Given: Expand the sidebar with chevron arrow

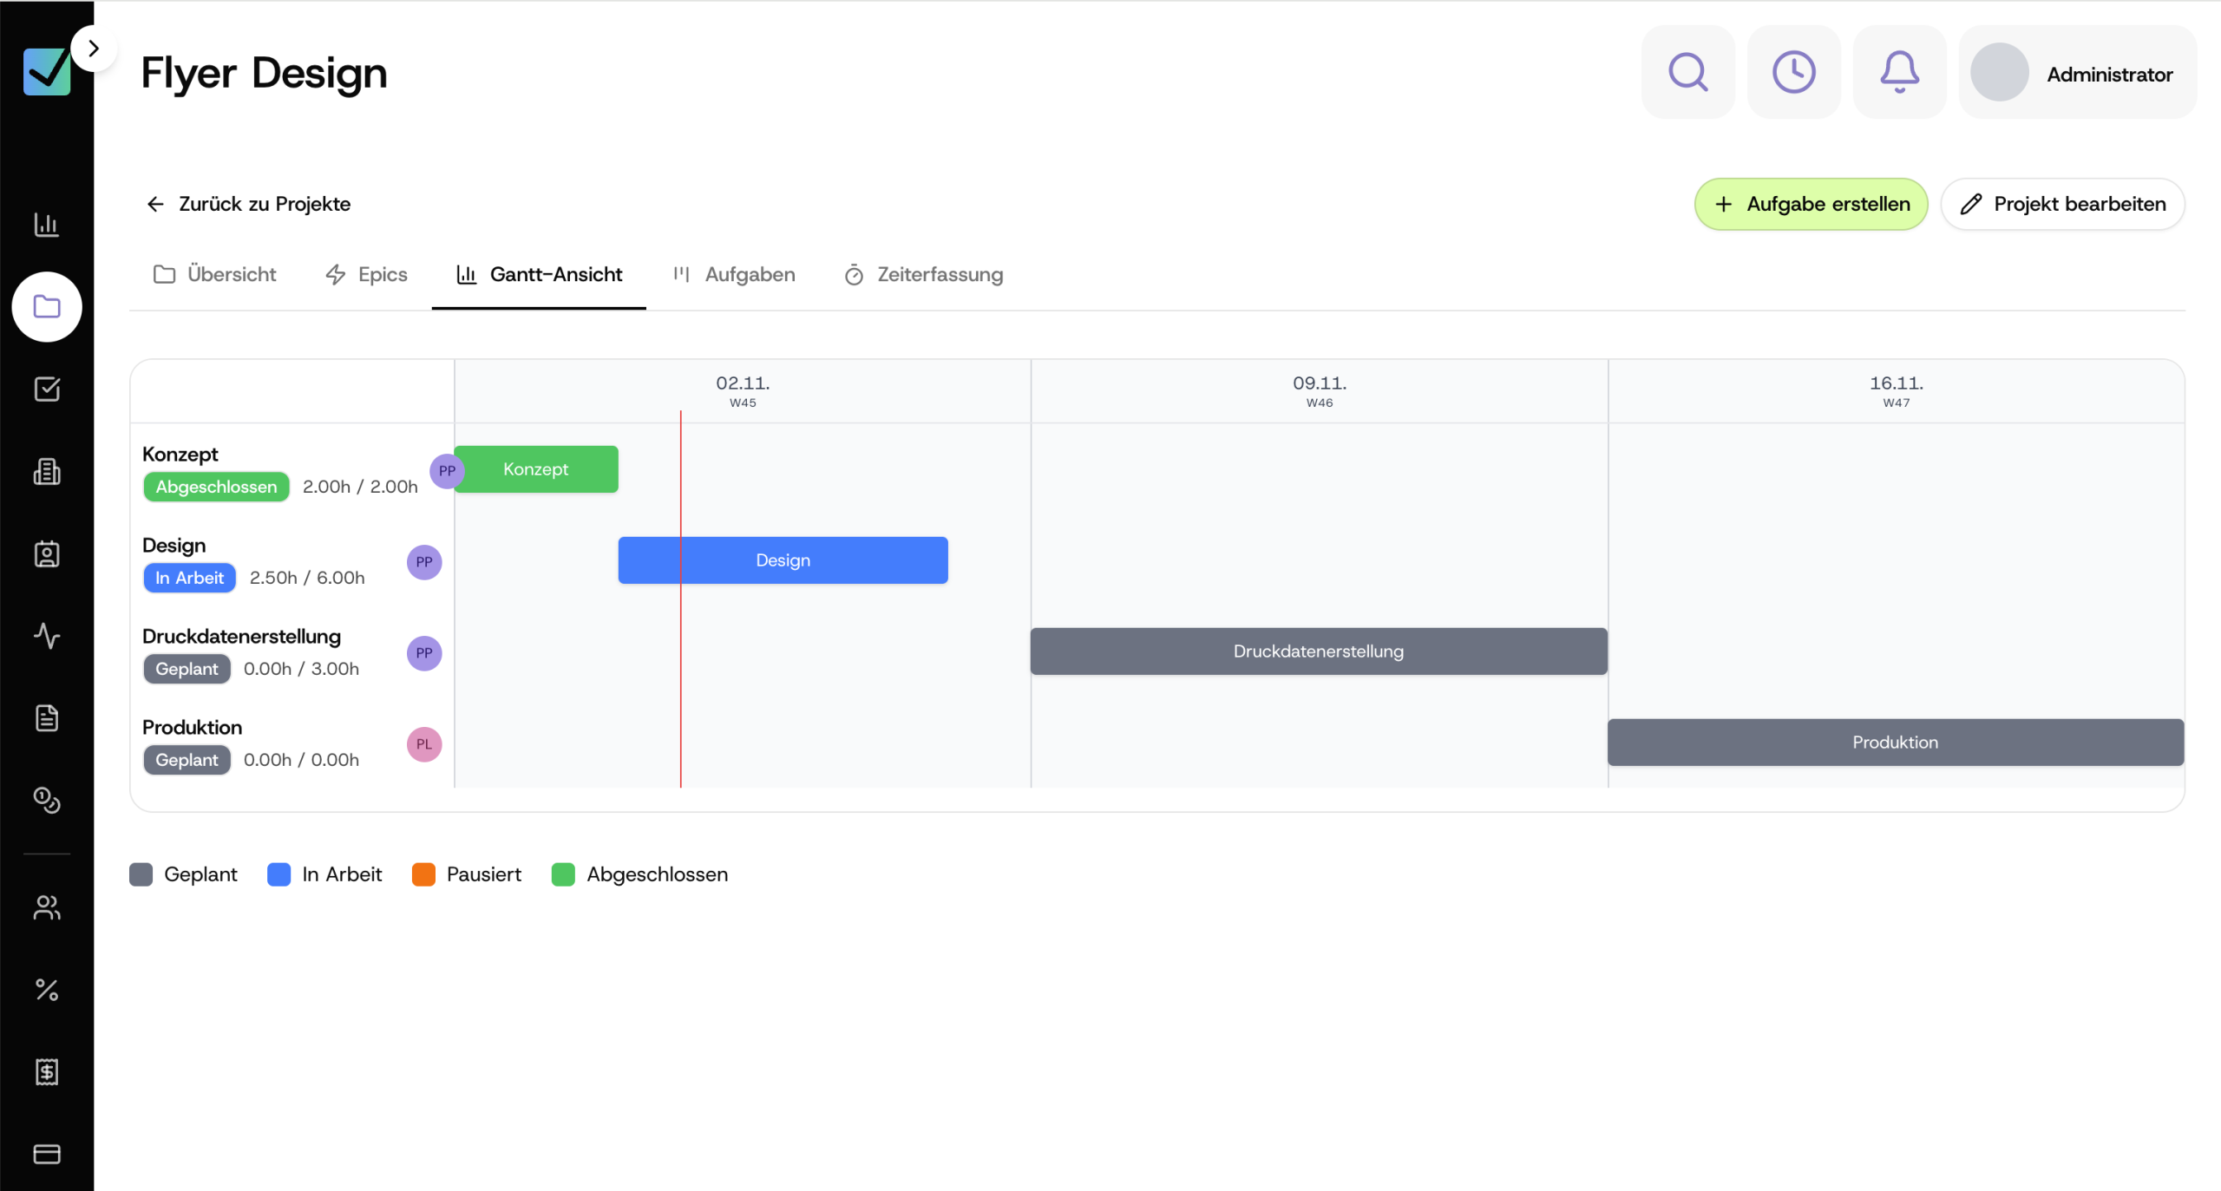Looking at the screenshot, I should tap(94, 49).
